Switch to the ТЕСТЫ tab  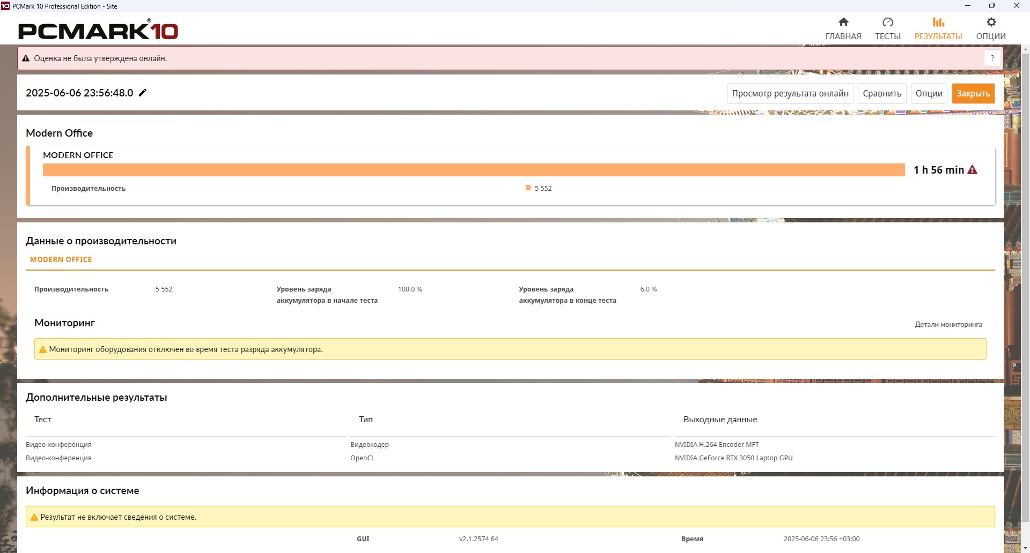(887, 28)
